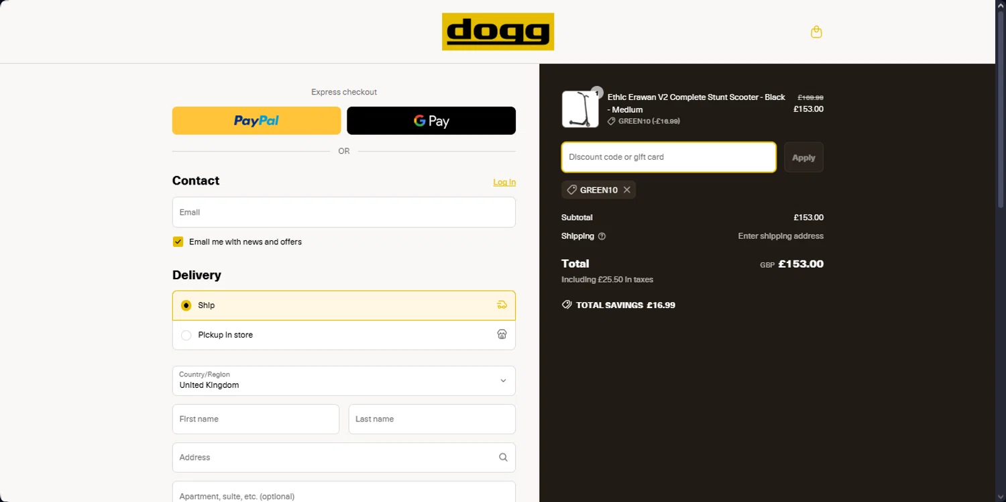
Task: Focus the Discount code or gift card field
Action: click(669, 157)
